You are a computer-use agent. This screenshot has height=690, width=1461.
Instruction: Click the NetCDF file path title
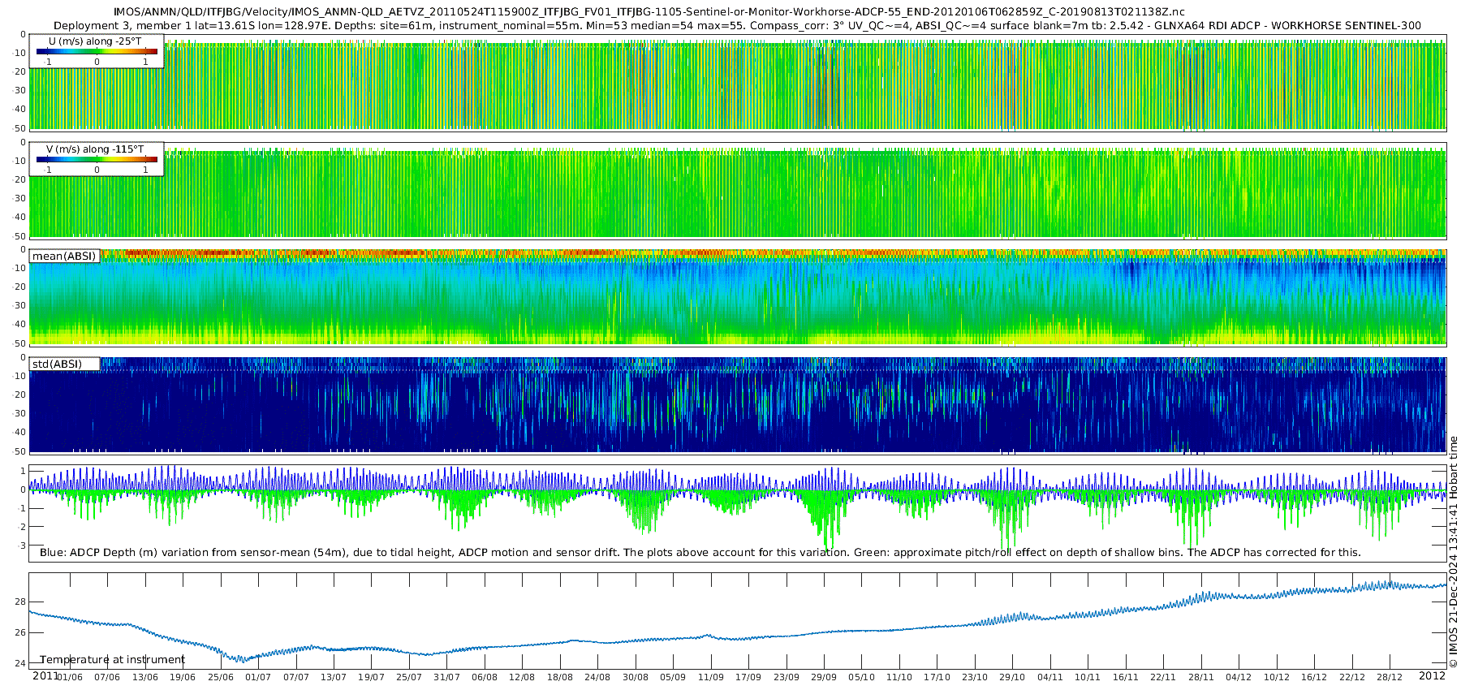(649, 12)
